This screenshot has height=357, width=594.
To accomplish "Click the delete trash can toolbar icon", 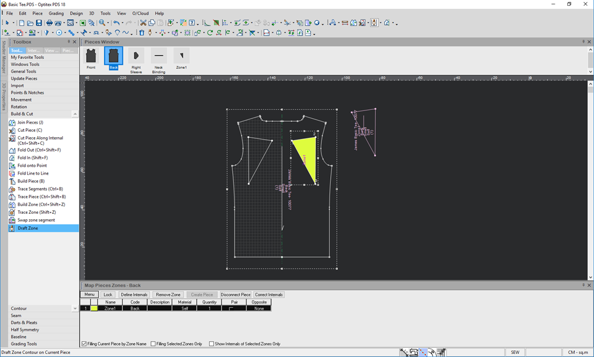I will (141, 33).
